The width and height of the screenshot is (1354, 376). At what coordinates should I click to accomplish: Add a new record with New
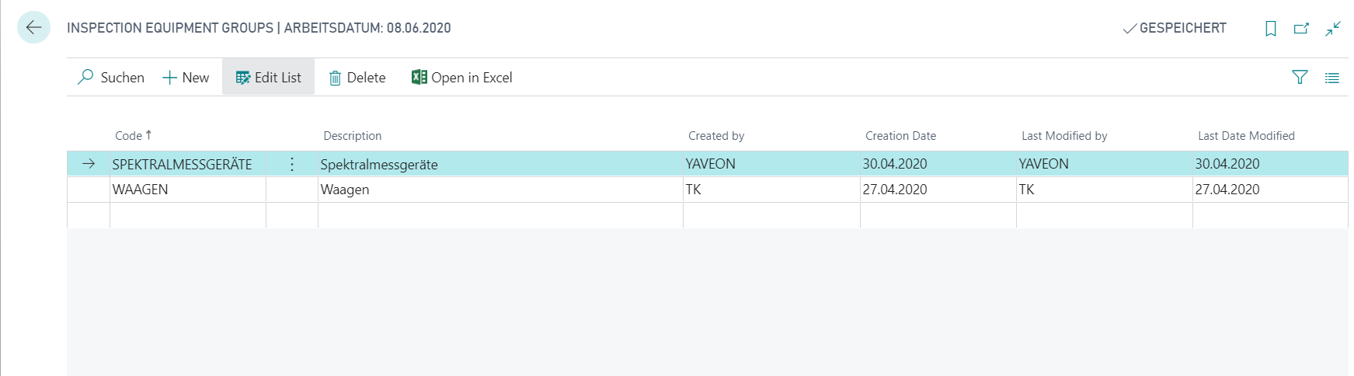(x=186, y=78)
